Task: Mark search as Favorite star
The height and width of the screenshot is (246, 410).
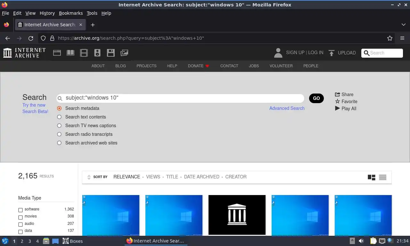Action: 346,102
